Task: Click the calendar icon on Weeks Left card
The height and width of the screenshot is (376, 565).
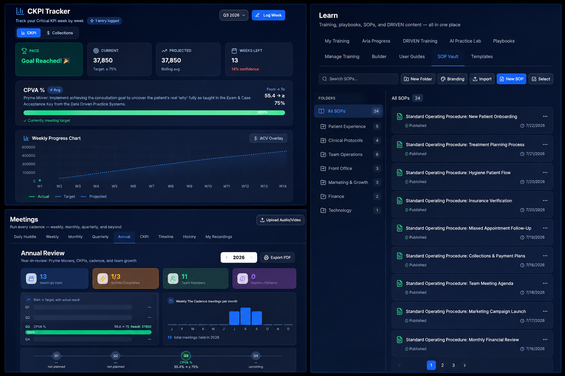Action: [x=234, y=51]
